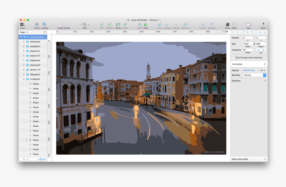Move layer Forward with toolbar icon
286x187 pixels.
click(203, 24)
